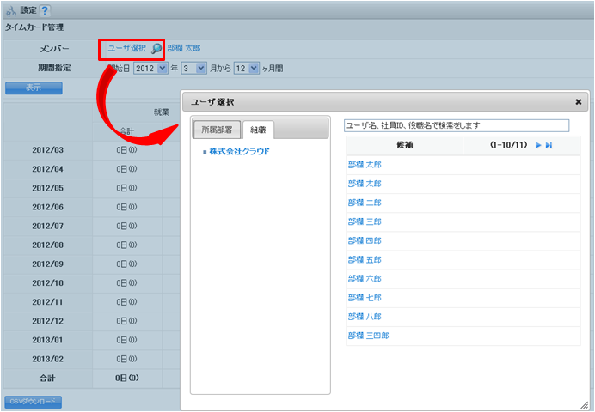Close the ユーザ選択 dialog

[578, 101]
